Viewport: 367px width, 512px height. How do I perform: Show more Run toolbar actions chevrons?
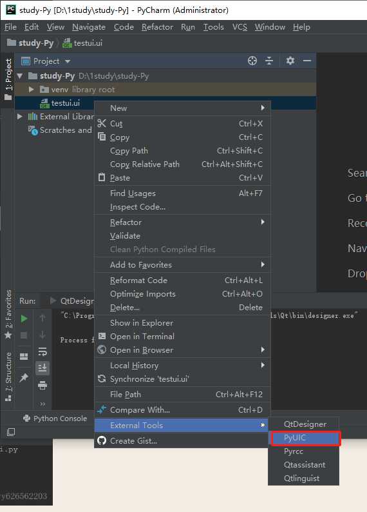42,404
